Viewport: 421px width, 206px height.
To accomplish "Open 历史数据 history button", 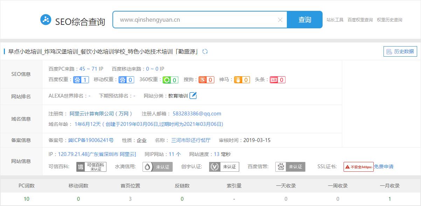I will point(400,51).
